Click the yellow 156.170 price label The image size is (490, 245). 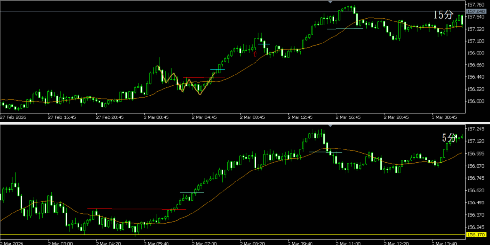(477, 235)
